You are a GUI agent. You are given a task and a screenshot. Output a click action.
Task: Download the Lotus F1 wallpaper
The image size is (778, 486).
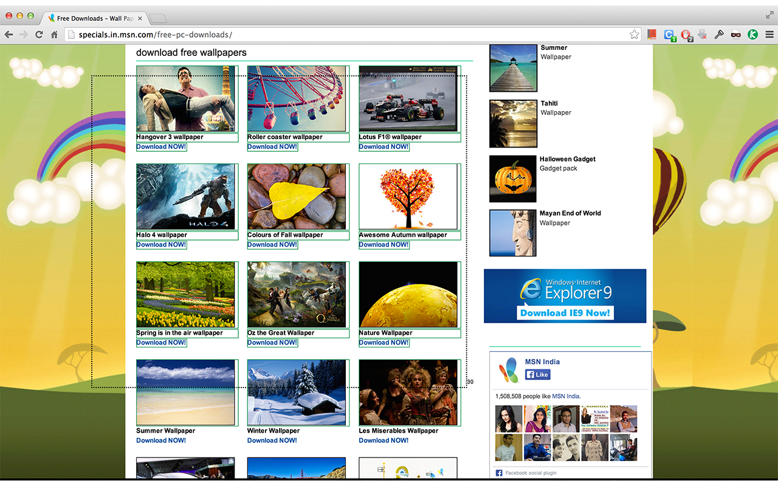(384, 146)
